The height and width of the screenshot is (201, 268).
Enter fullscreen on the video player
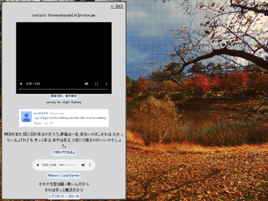[96, 84]
